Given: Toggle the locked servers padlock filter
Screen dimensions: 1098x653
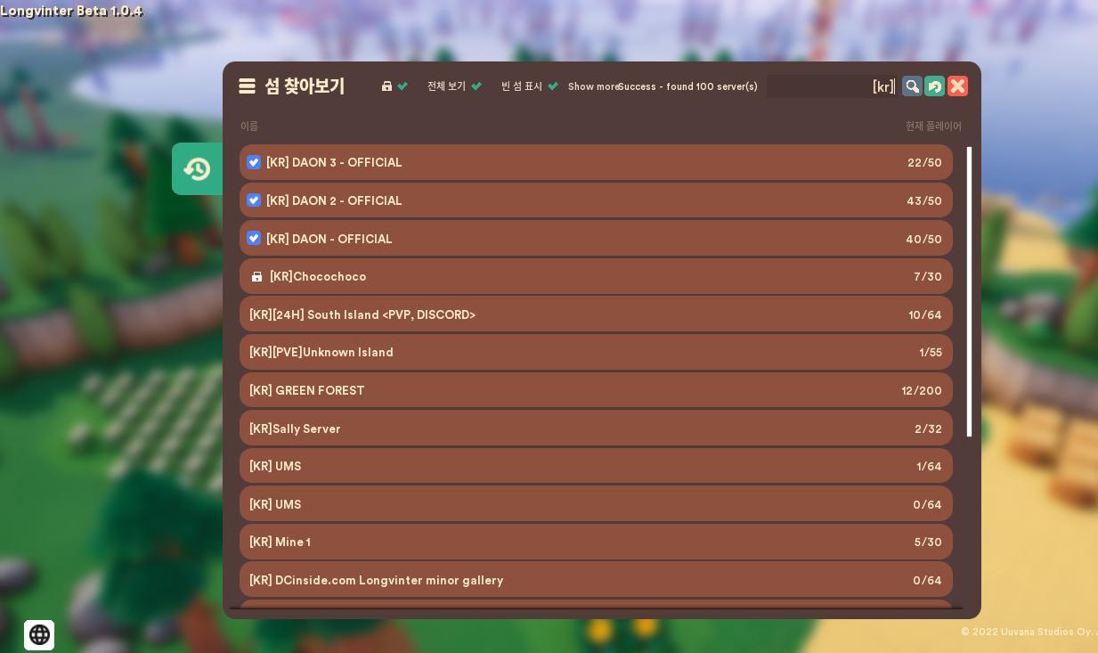Looking at the screenshot, I should tap(394, 86).
